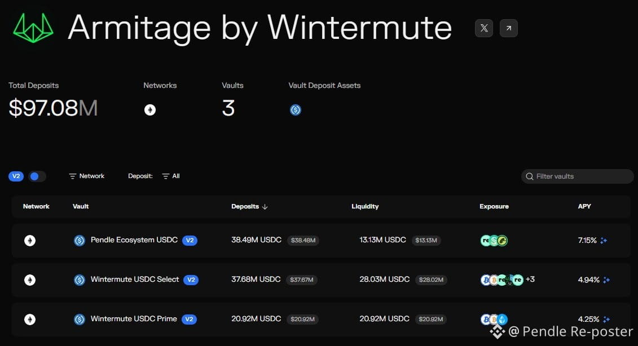Click the Vaults count 3

(x=228, y=108)
